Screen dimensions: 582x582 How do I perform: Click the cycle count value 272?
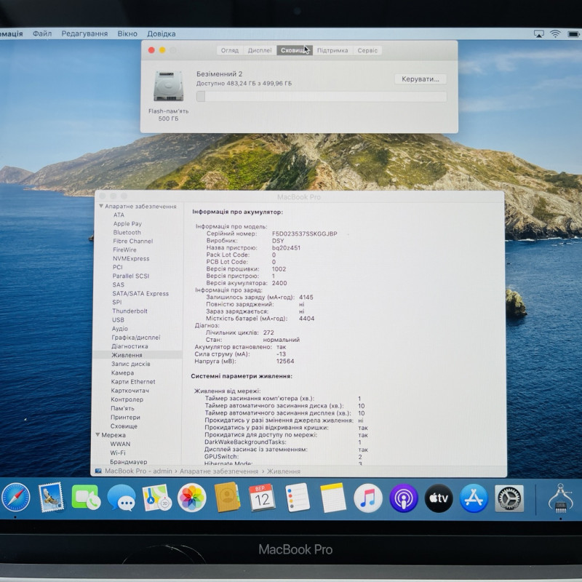268,332
